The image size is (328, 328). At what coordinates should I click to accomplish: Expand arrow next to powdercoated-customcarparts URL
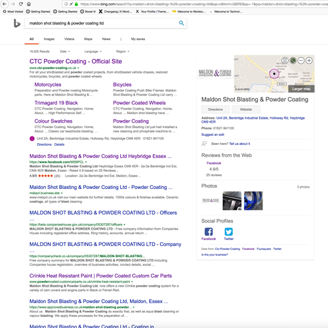tap(132, 281)
